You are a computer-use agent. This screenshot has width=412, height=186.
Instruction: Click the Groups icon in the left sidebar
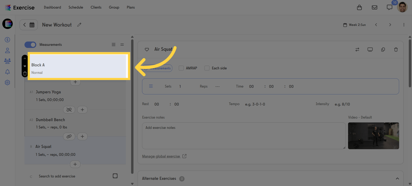pos(7,61)
